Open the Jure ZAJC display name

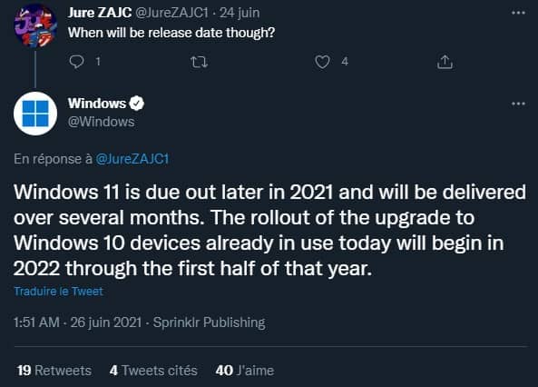[100, 13]
